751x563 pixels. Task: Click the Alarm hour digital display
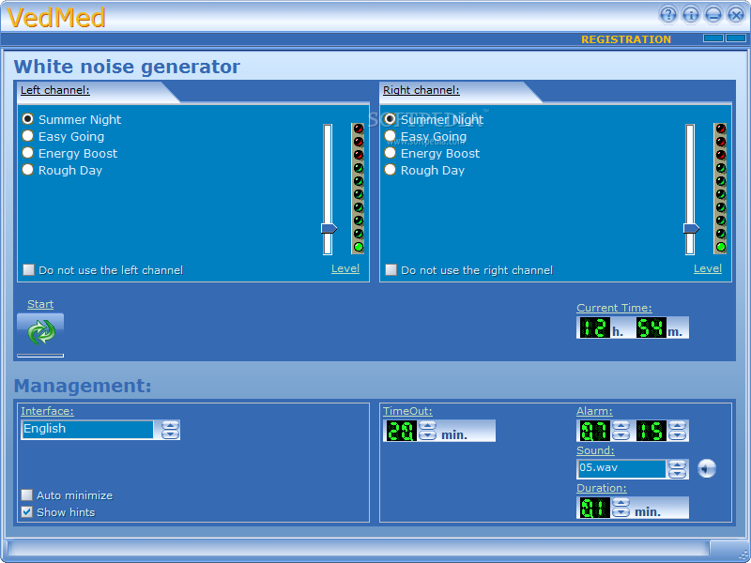click(x=595, y=431)
